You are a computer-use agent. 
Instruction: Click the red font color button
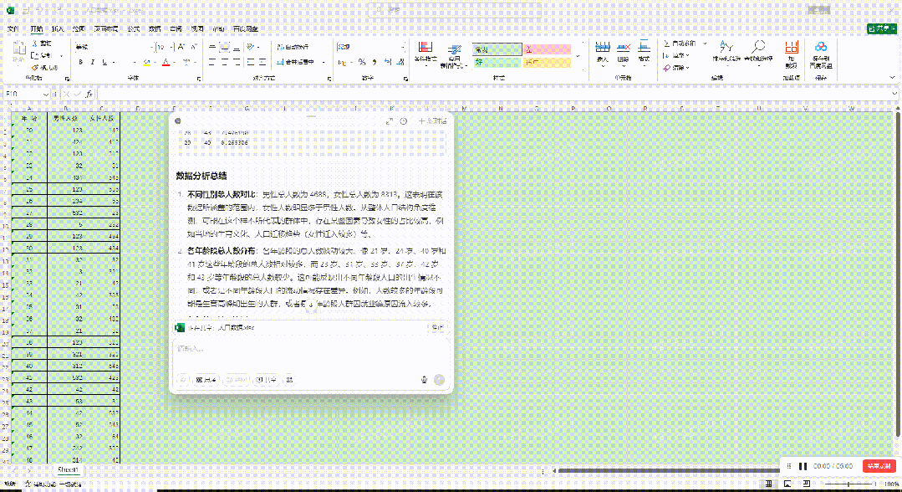[x=166, y=62]
